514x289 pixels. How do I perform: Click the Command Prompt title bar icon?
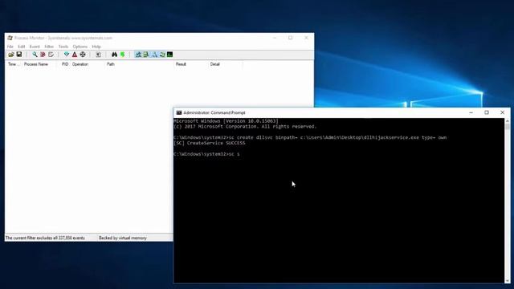point(179,112)
